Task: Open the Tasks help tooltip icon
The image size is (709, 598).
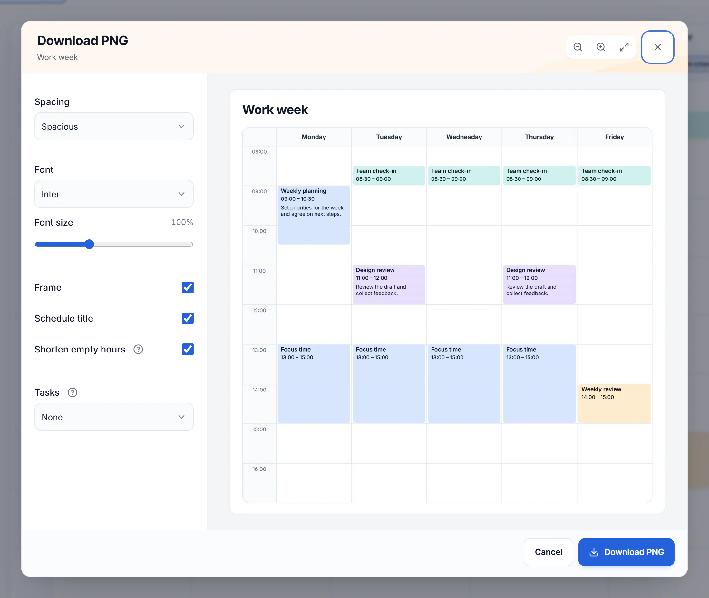Action: click(x=72, y=392)
